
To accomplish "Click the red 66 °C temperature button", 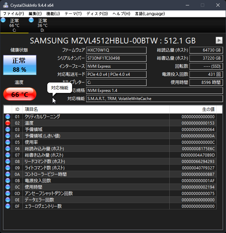I will [x=20, y=94].
